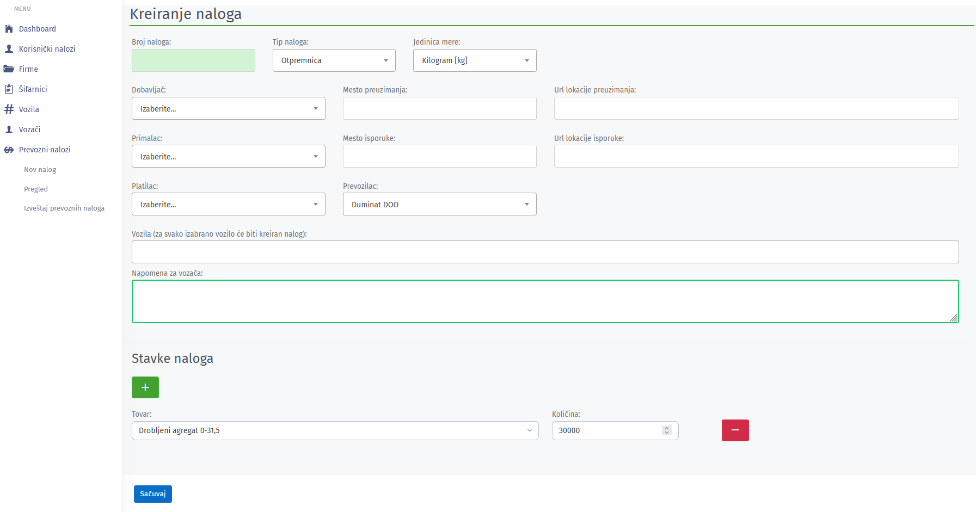Open the Tip naloga dropdown
Viewport: 976px width, 512px height.
334,60
